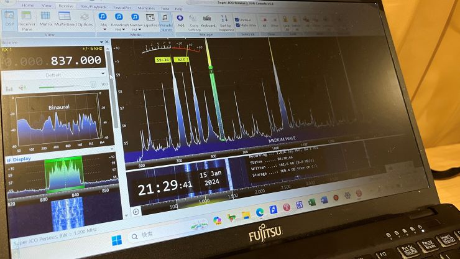Click the S9+26 signal readout
Image resolution: width=460 pixels, height=259 pixels.
[x=163, y=60]
